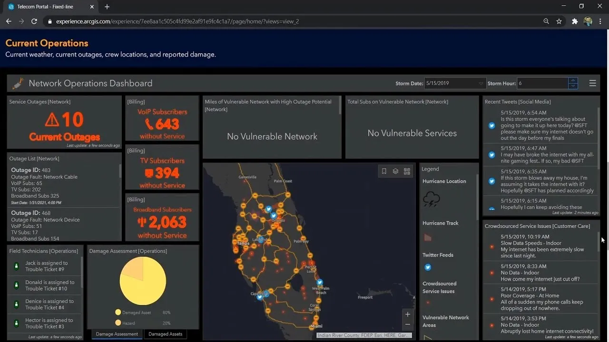Open Chrome extensions puzzle icon

[x=575, y=21]
